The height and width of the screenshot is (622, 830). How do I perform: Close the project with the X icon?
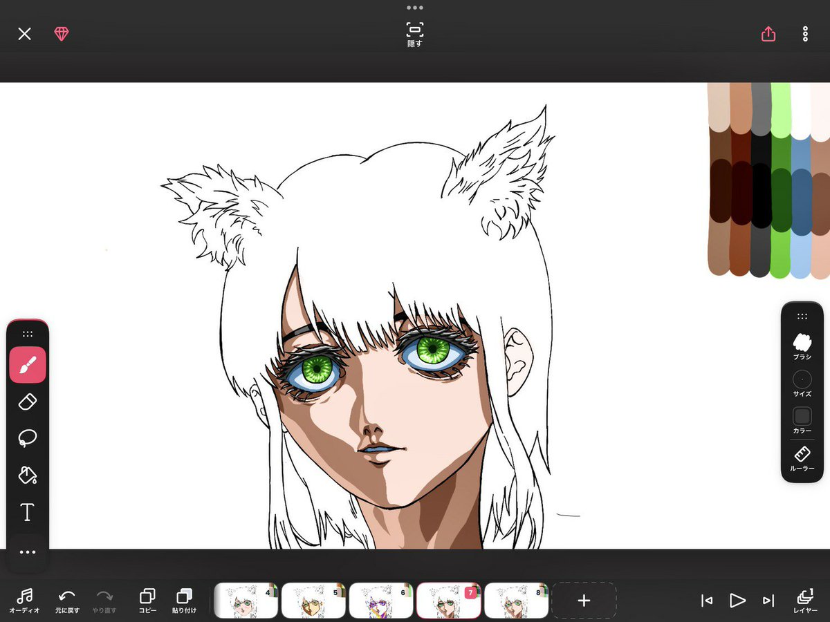(24, 34)
